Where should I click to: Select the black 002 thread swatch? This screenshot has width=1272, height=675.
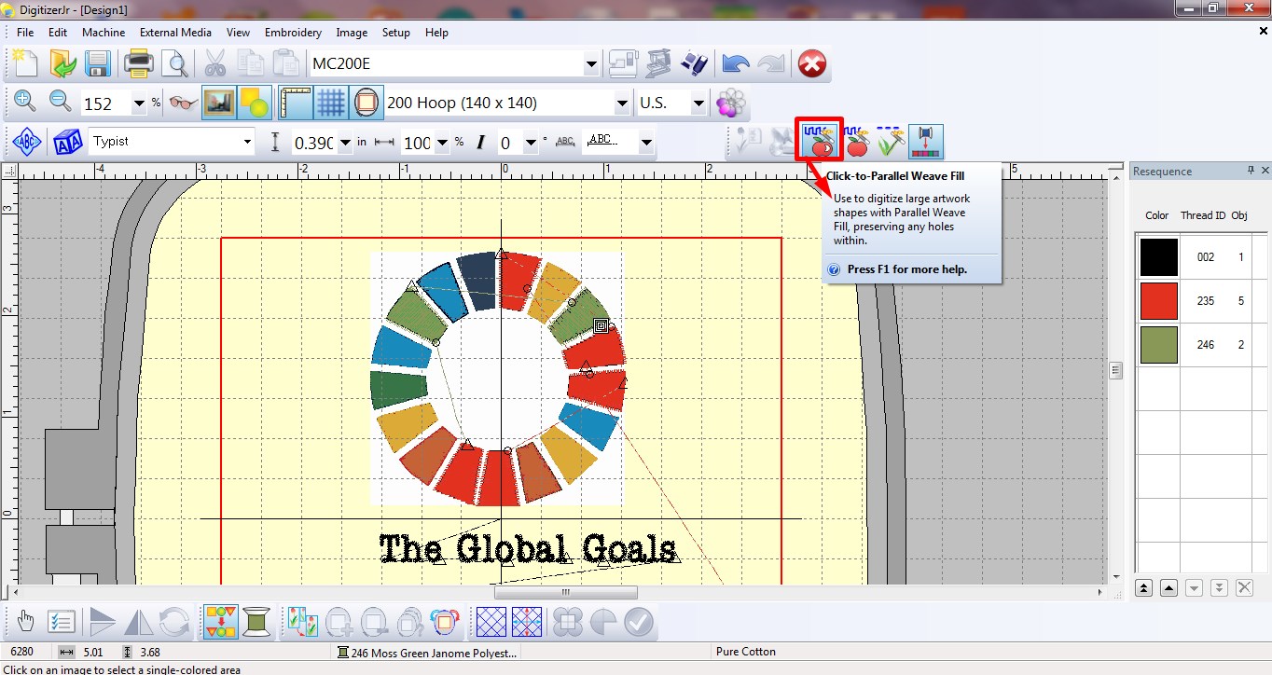[1158, 256]
